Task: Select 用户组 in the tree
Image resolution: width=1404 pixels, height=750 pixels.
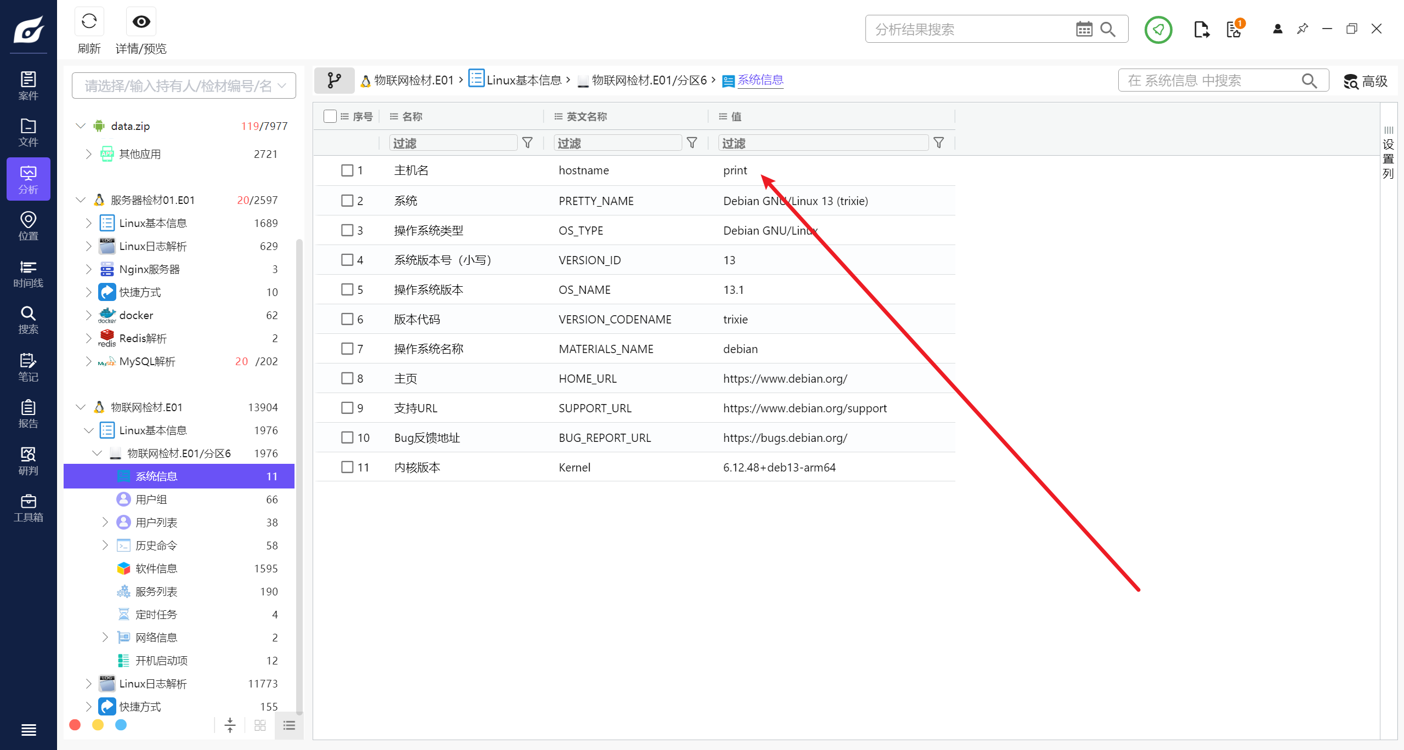Action: [151, 499]
